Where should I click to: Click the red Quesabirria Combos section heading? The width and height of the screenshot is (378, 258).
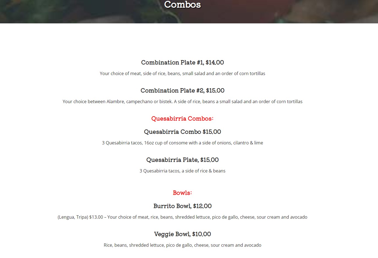pyautogui.click(x=182, y=119)
